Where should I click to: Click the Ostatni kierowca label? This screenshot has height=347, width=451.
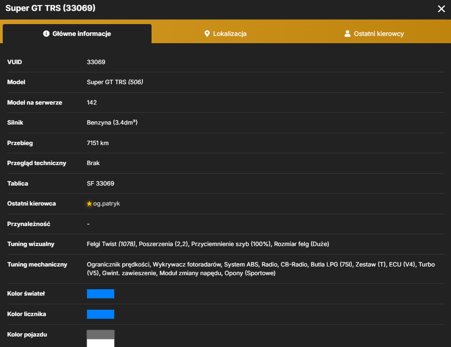[x=31, y=204]
